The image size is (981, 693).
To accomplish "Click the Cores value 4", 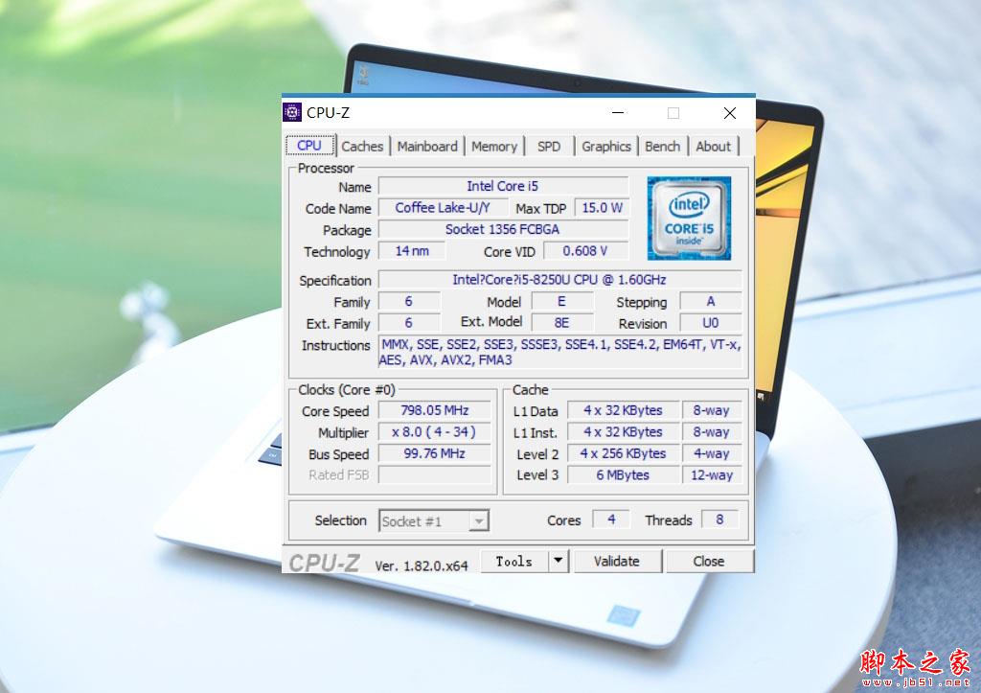I will (x=611, y=520).
